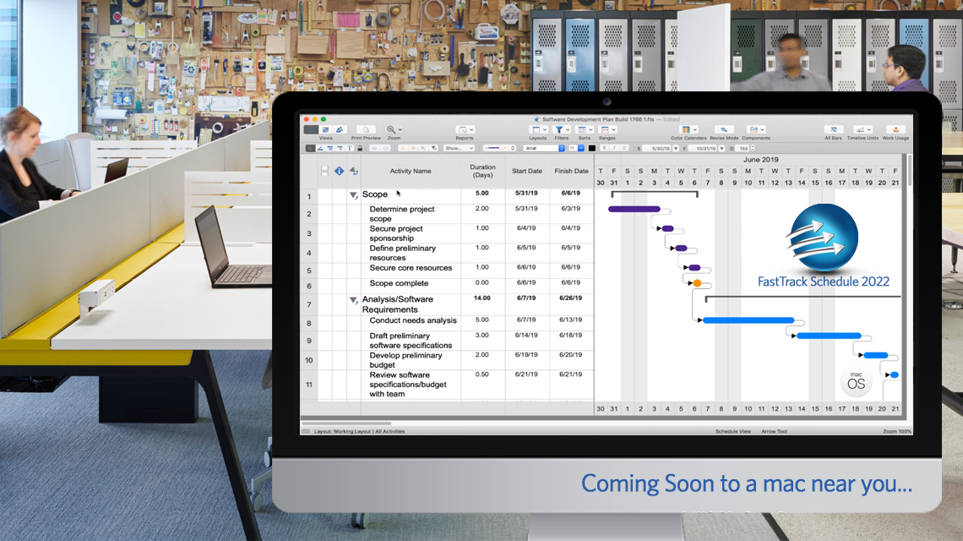Open the Show... dropdown

[x=460, y=148]
